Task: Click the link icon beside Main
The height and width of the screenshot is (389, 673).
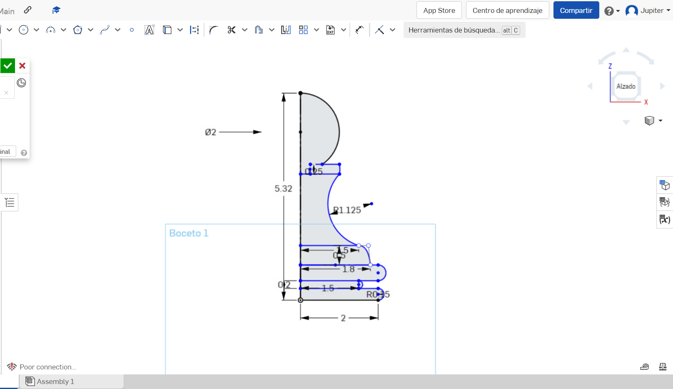Action: click(28, 10)
